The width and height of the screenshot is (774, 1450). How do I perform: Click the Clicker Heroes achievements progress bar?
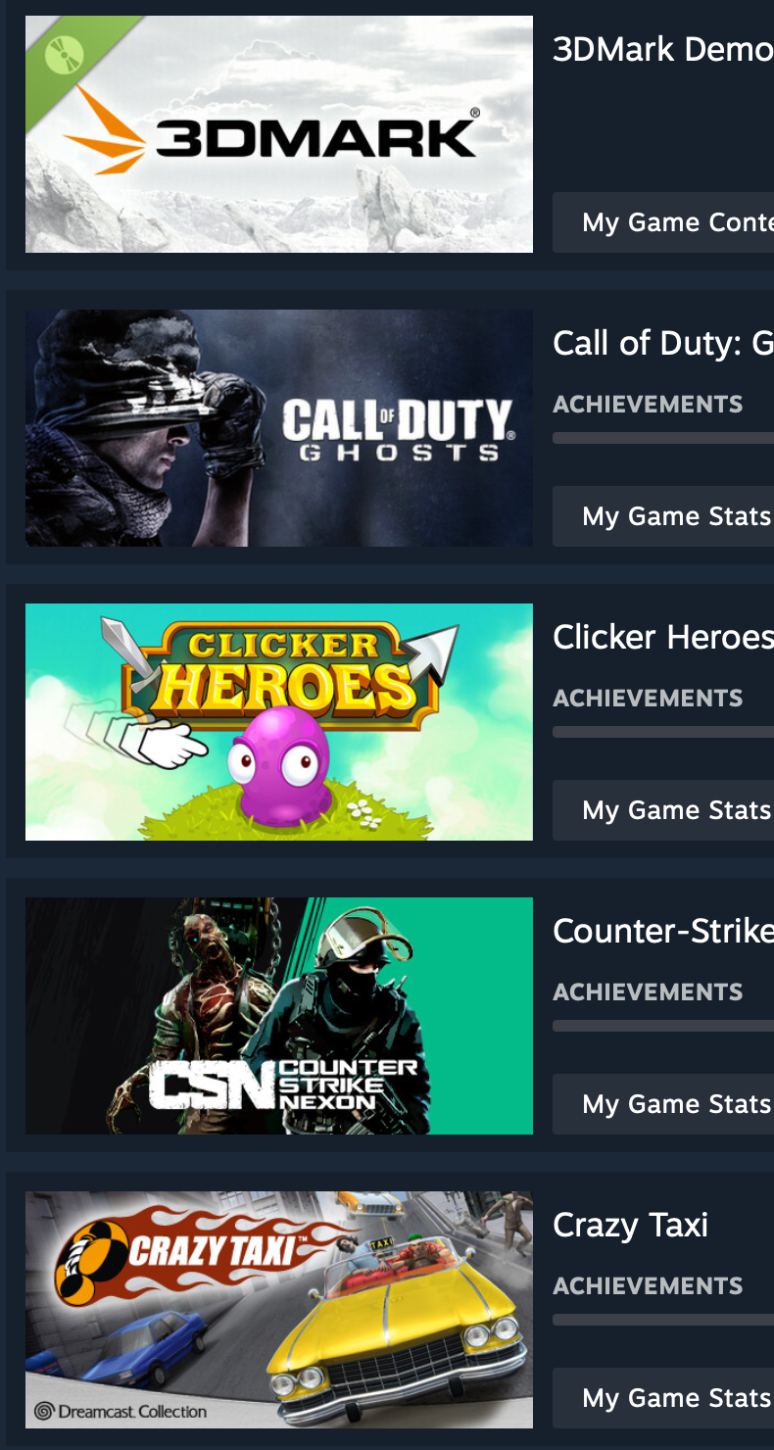pyautogui.click(x=663, y=732)
